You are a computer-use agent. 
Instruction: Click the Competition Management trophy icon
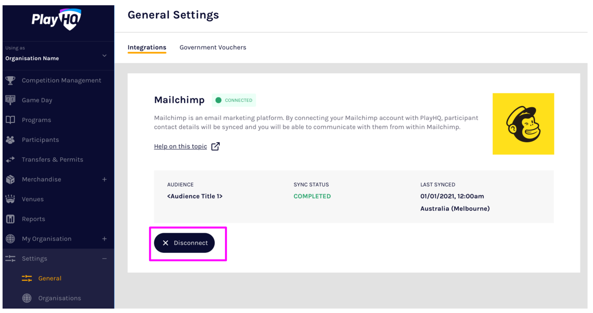(x=11, y=80)
